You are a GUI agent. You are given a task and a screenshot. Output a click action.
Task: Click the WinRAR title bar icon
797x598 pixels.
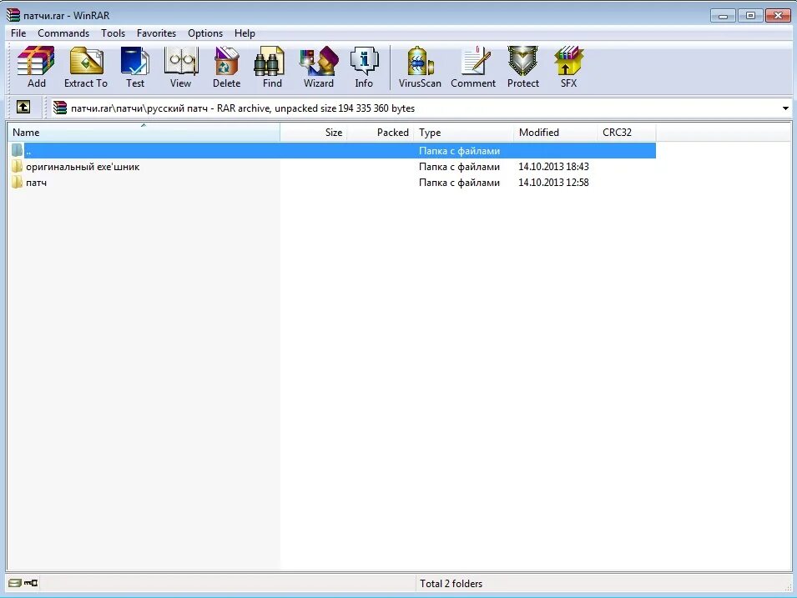point(13,15)
